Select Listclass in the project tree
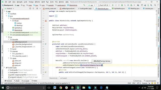 (x=19, y=23)
